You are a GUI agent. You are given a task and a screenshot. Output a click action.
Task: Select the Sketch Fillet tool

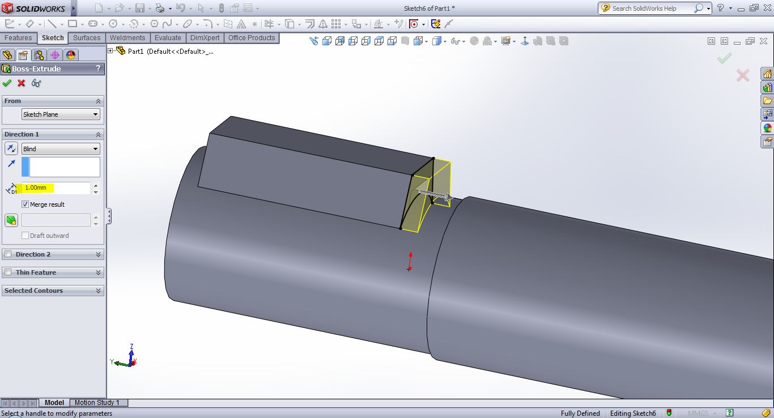tap(208, 24)
